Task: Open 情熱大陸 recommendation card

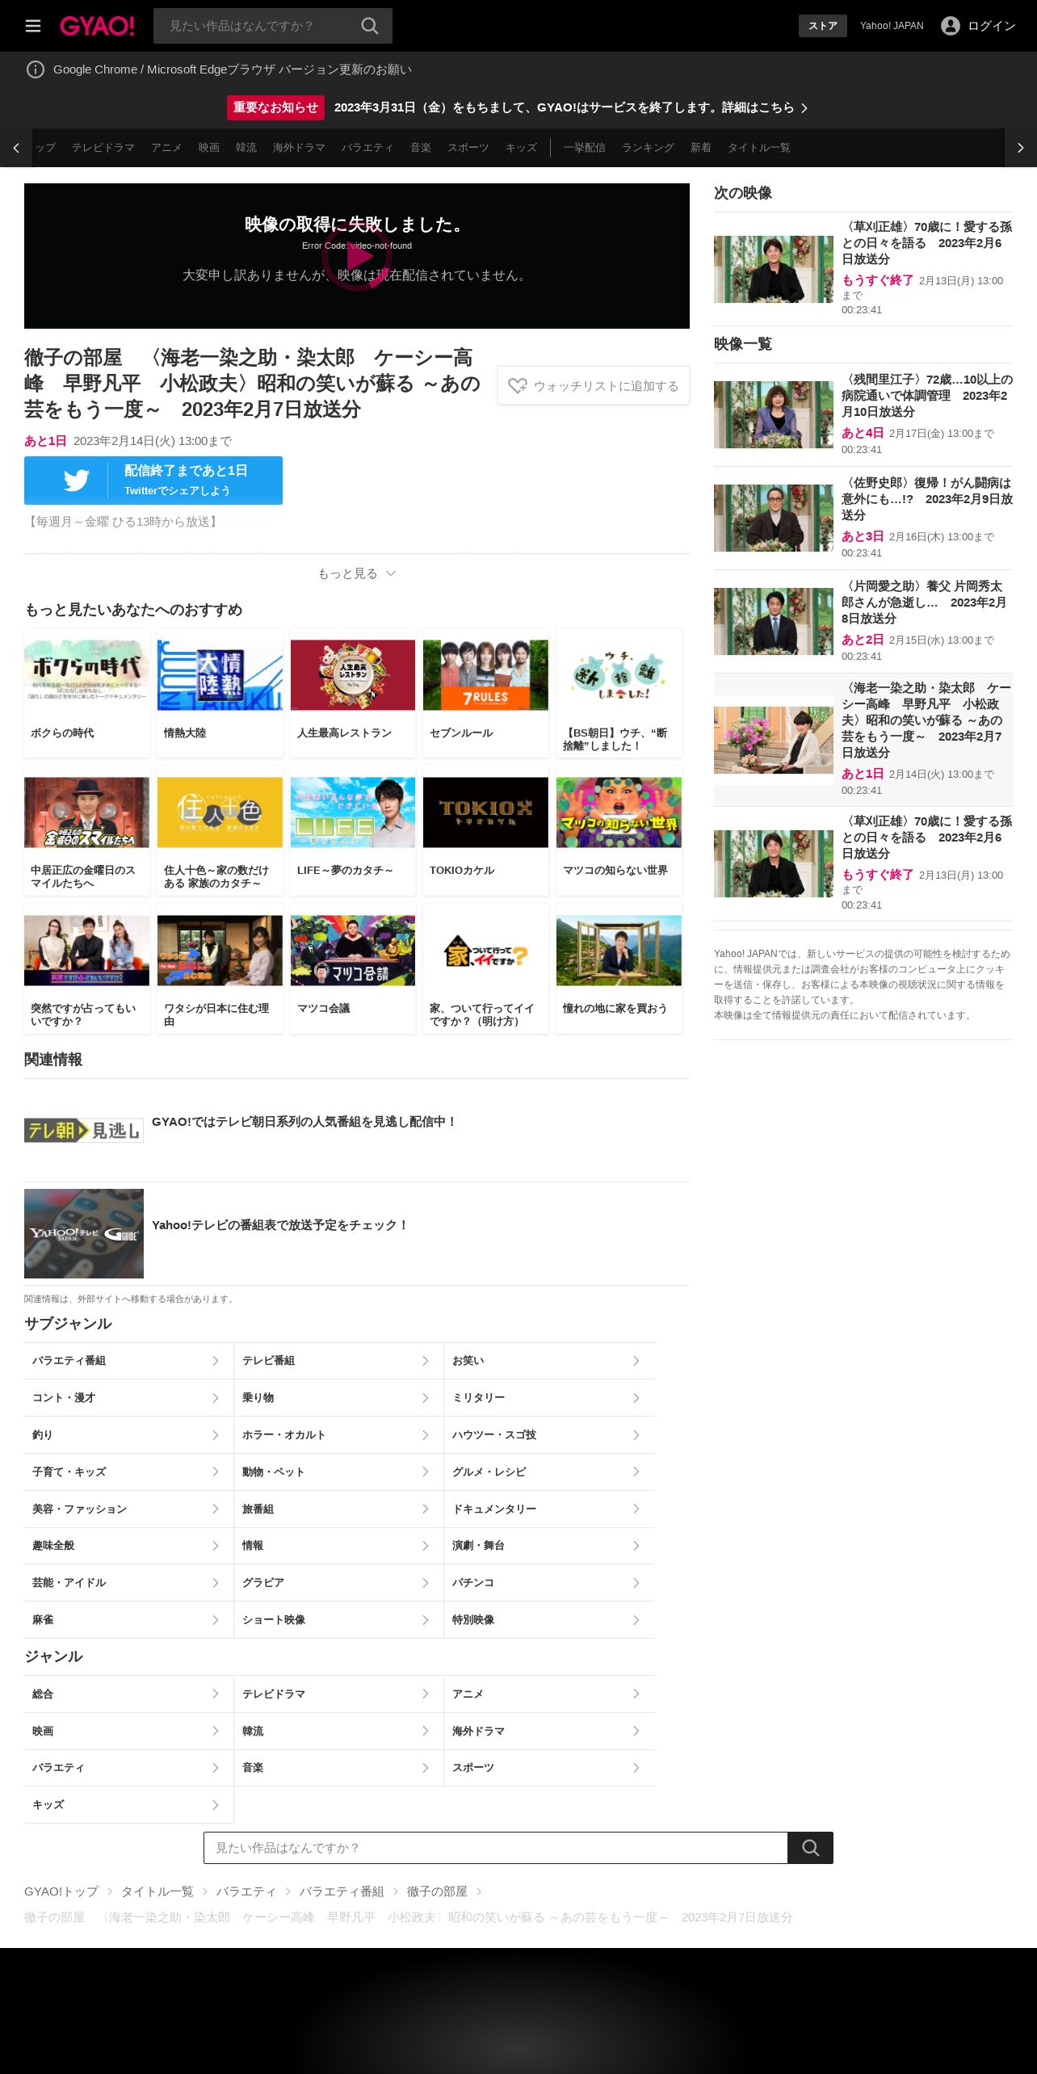Action: (x=220, y=693)
